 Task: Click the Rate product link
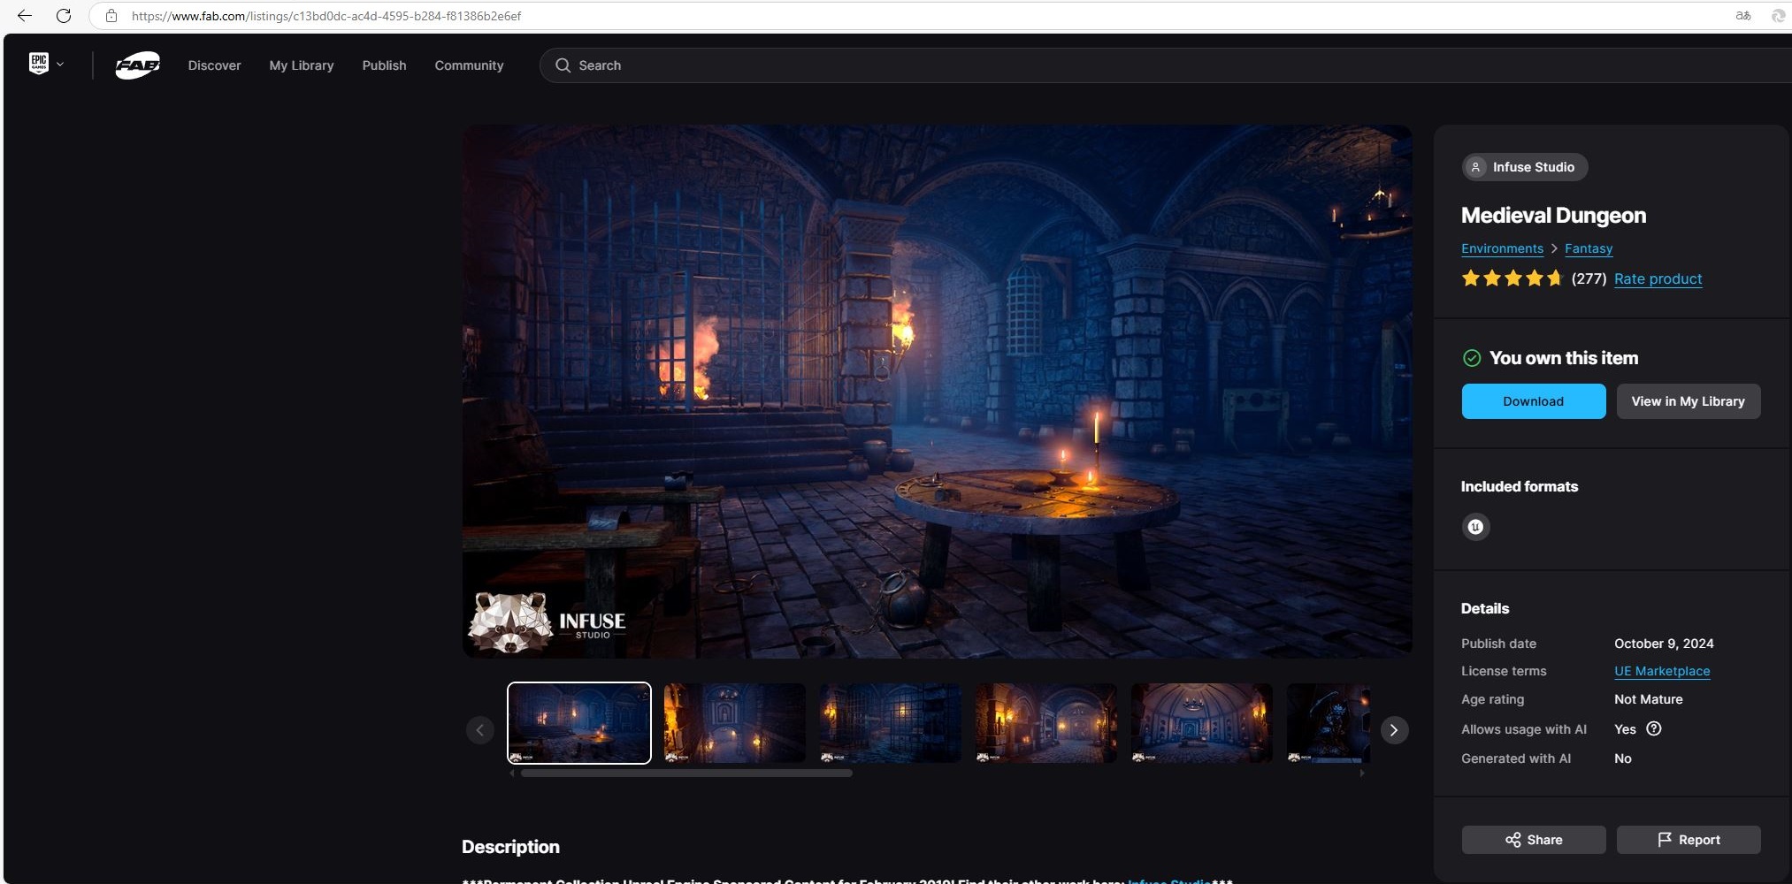coord(1658,278)
